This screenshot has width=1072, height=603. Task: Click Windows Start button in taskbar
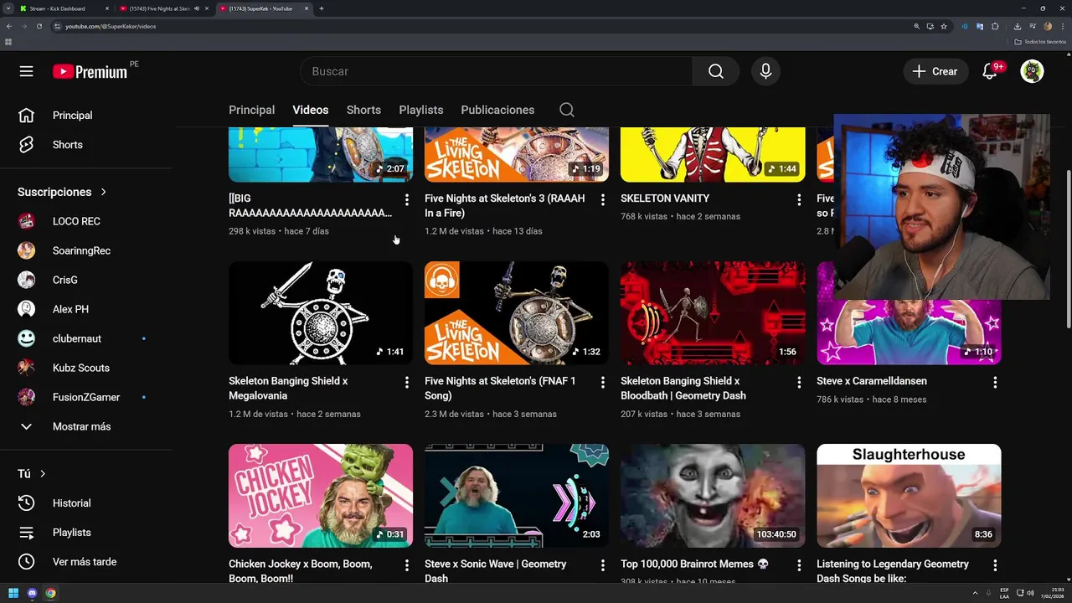click(x=13, y=593)
